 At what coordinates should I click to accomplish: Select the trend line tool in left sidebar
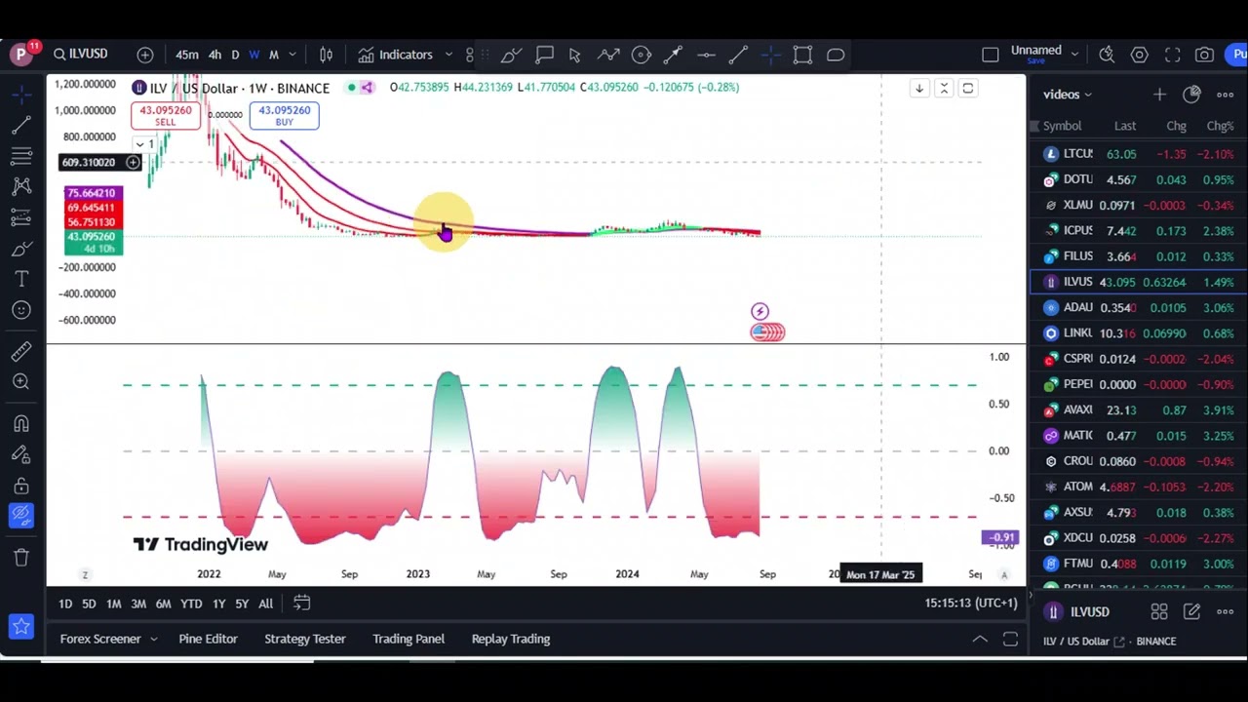[21, 126]
